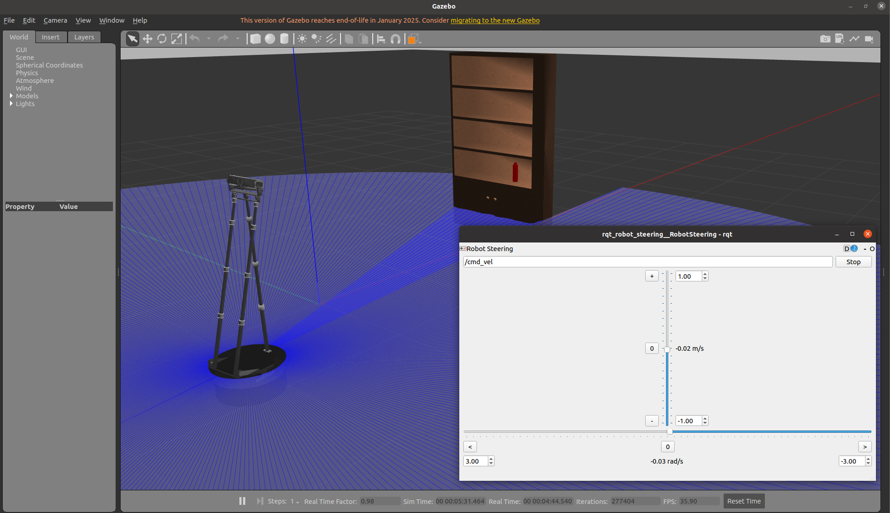The height and width of the screenshot is (513, 890).
Task: Expand the Models tree item
Action: (x=11, y=96)
